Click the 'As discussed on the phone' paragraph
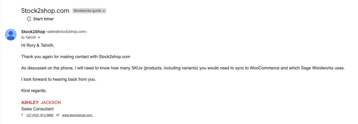This screenshot has width=358, height=124. click(183, 68)
